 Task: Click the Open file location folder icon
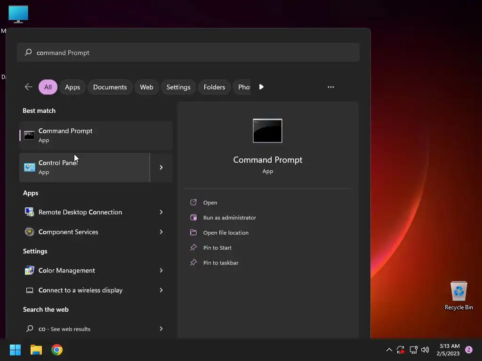193,232
